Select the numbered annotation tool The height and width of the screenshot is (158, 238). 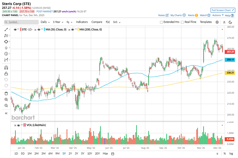click(6, 54)
